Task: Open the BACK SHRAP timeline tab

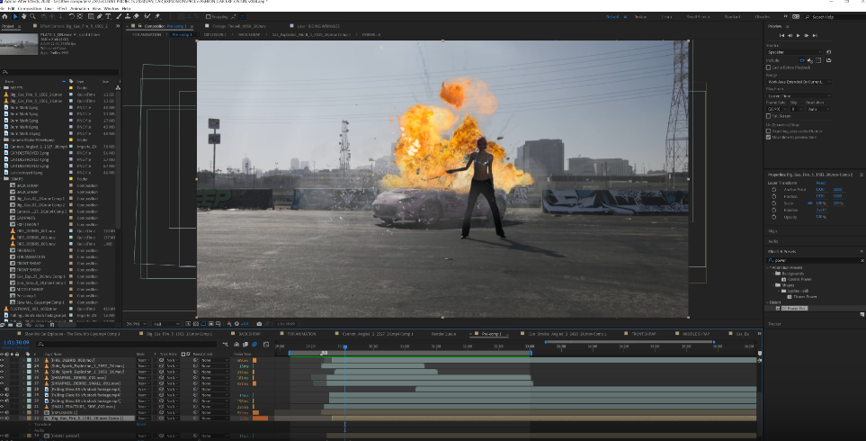Action: click(x=249, y=334)
